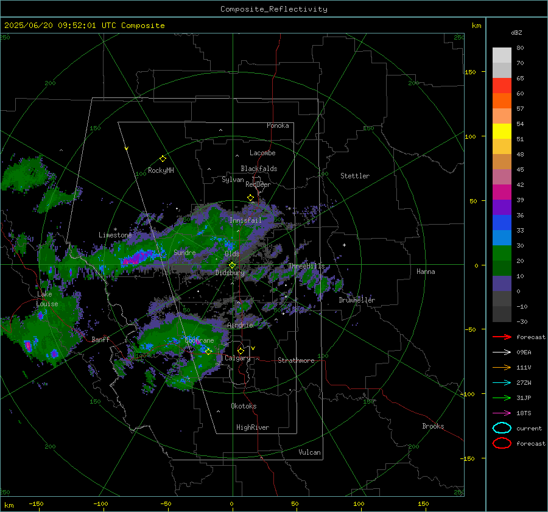Click the red forecast arrow in legend

(502, 337)
